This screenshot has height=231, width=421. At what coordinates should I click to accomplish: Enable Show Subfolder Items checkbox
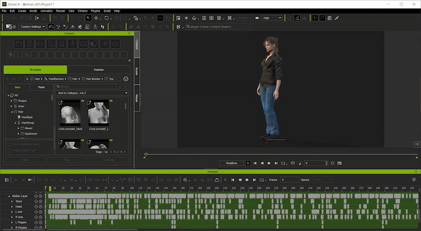10,144
